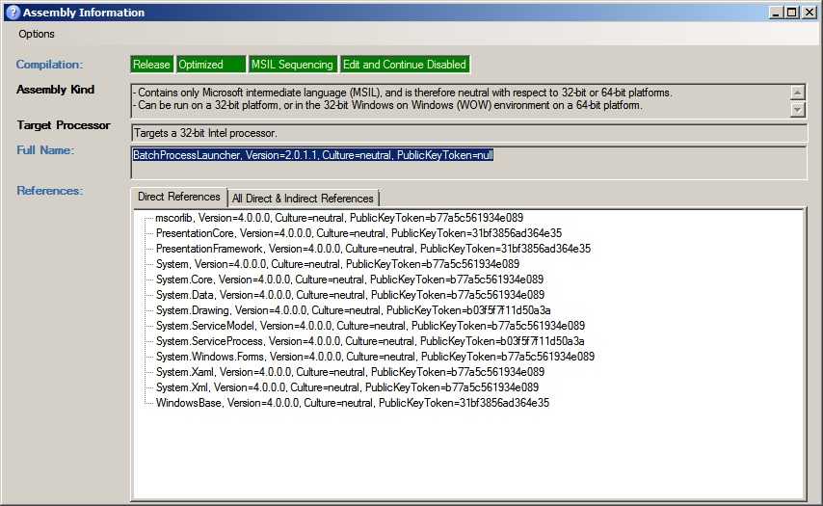The height and width of the screenshot is (506, 823).
Task: Click the Assembly Kind label
Action: tap(56, 90)
